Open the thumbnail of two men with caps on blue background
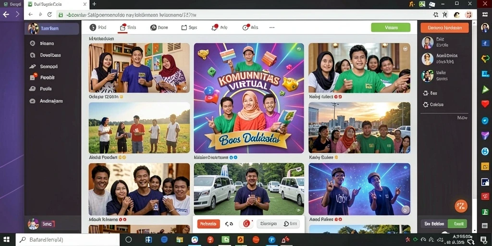Image resolution: width=492 pixels, height=246 pixels. tap(359, 189)
